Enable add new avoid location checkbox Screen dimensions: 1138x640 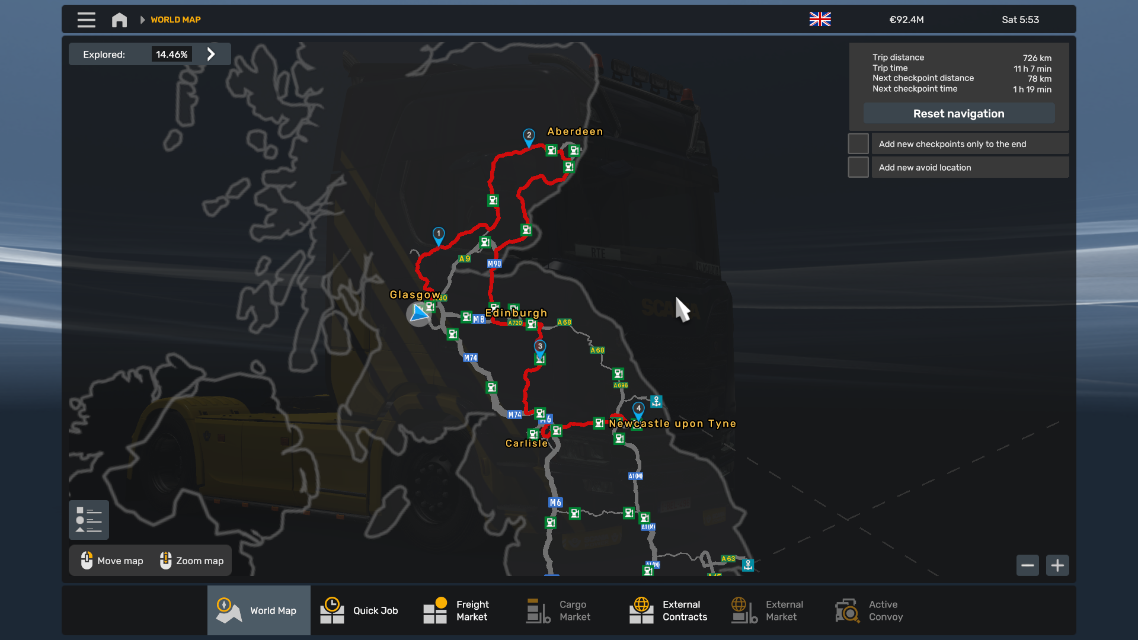[x=858, y=168]
